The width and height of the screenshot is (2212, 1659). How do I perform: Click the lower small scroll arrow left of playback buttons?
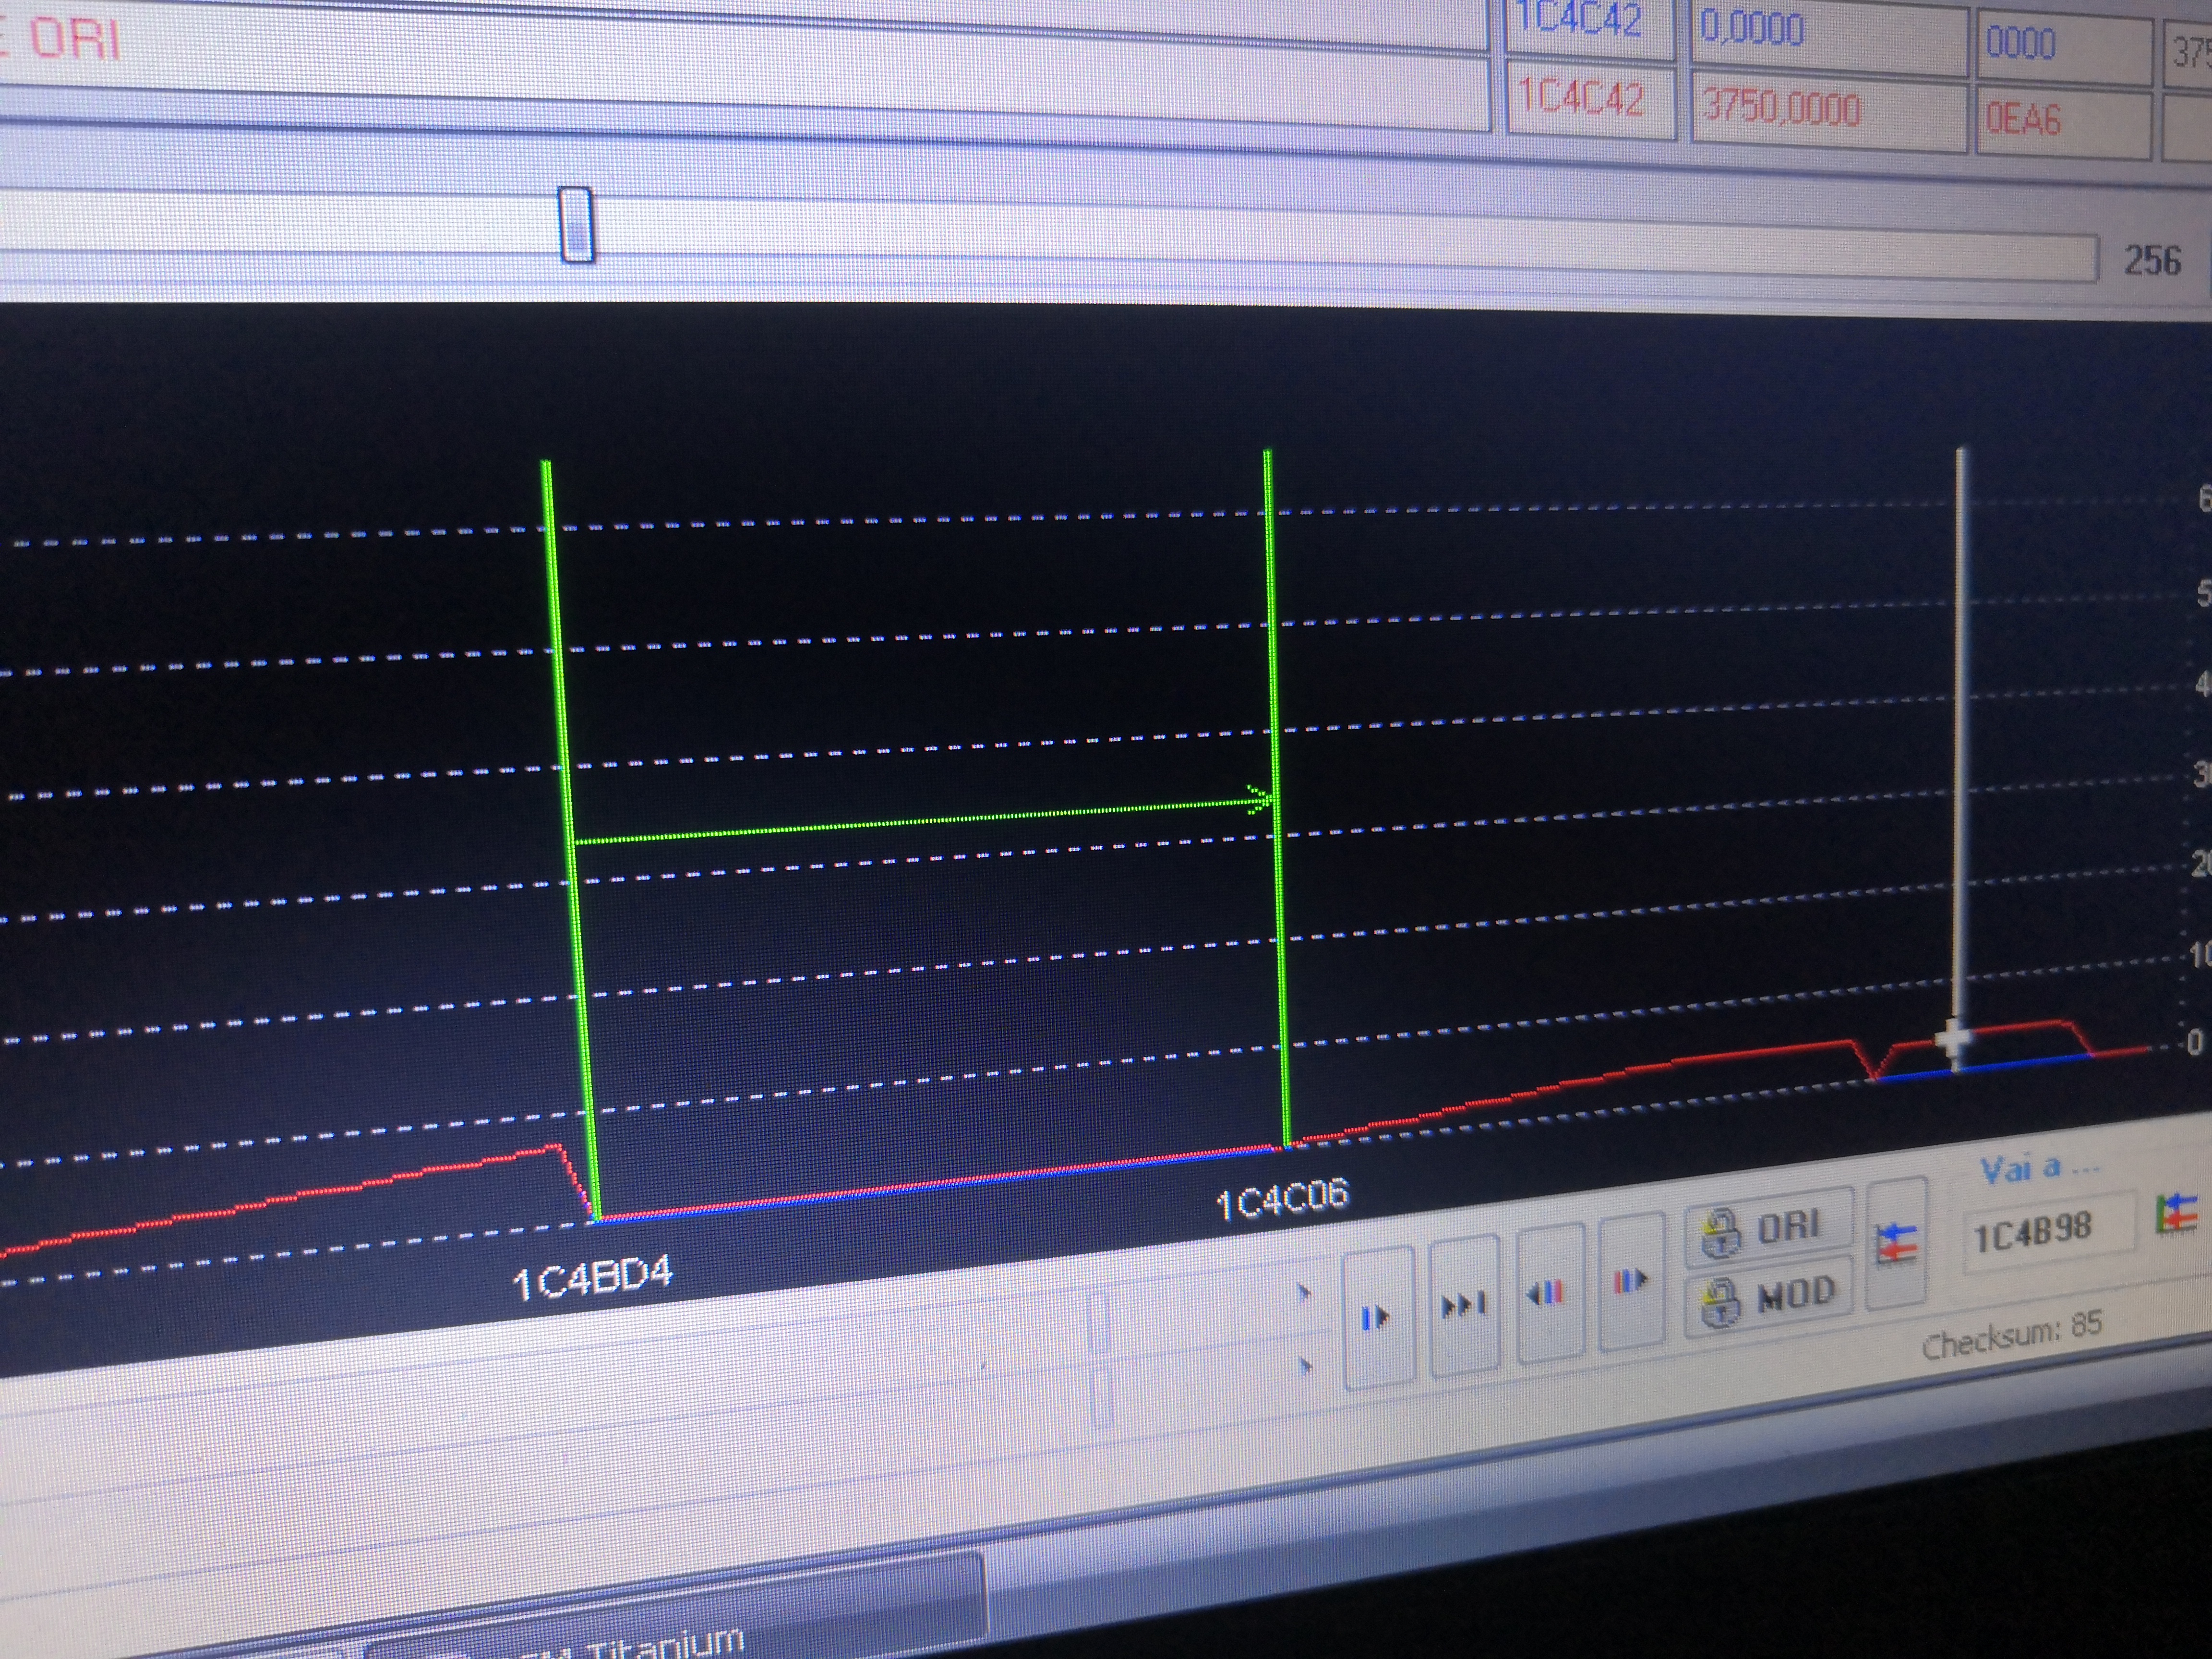[x=1306, y=1367]
